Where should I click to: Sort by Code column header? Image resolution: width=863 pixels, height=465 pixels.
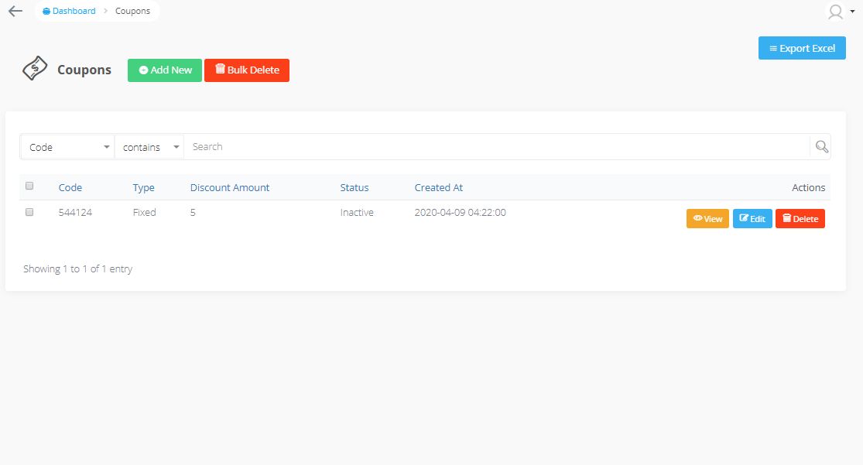point(70,188)
